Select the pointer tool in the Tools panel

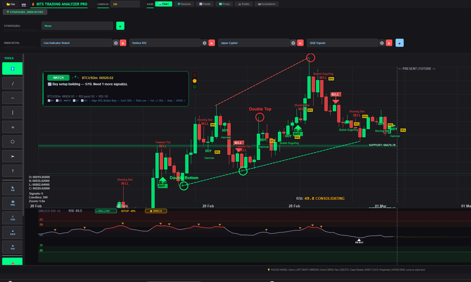click(12, 68)
